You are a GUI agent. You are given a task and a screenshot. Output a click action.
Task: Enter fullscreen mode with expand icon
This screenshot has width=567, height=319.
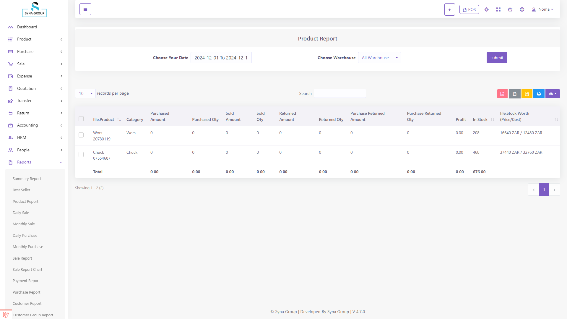[x=498, y=9]
